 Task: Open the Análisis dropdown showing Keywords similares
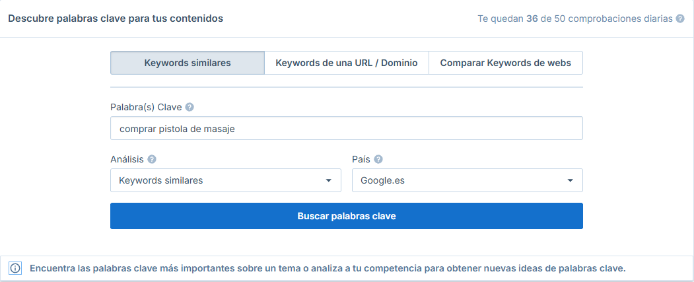pyautogui.click(x=226, y=180)
